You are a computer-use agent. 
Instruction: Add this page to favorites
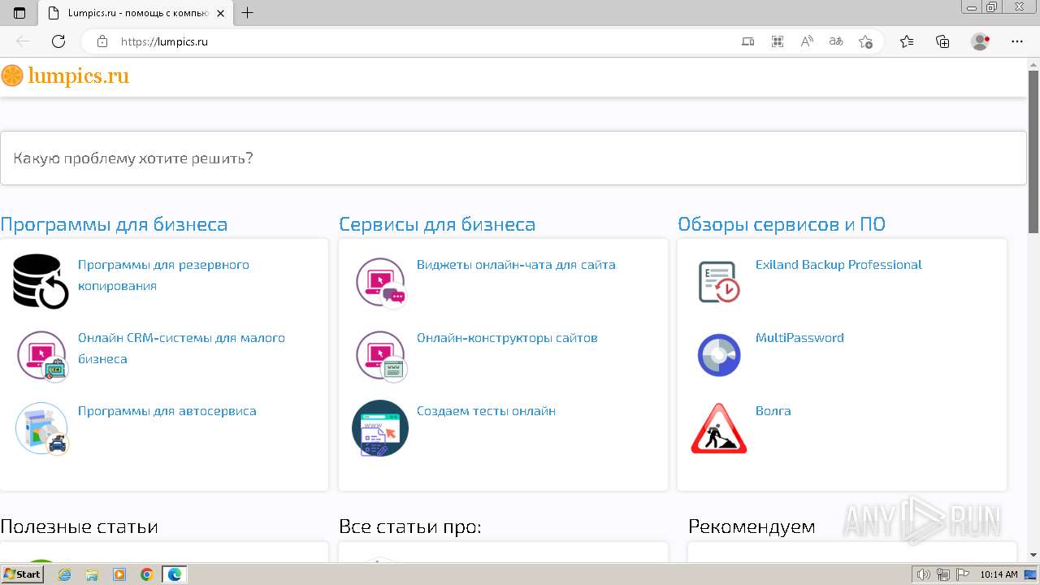click(865, 41)
